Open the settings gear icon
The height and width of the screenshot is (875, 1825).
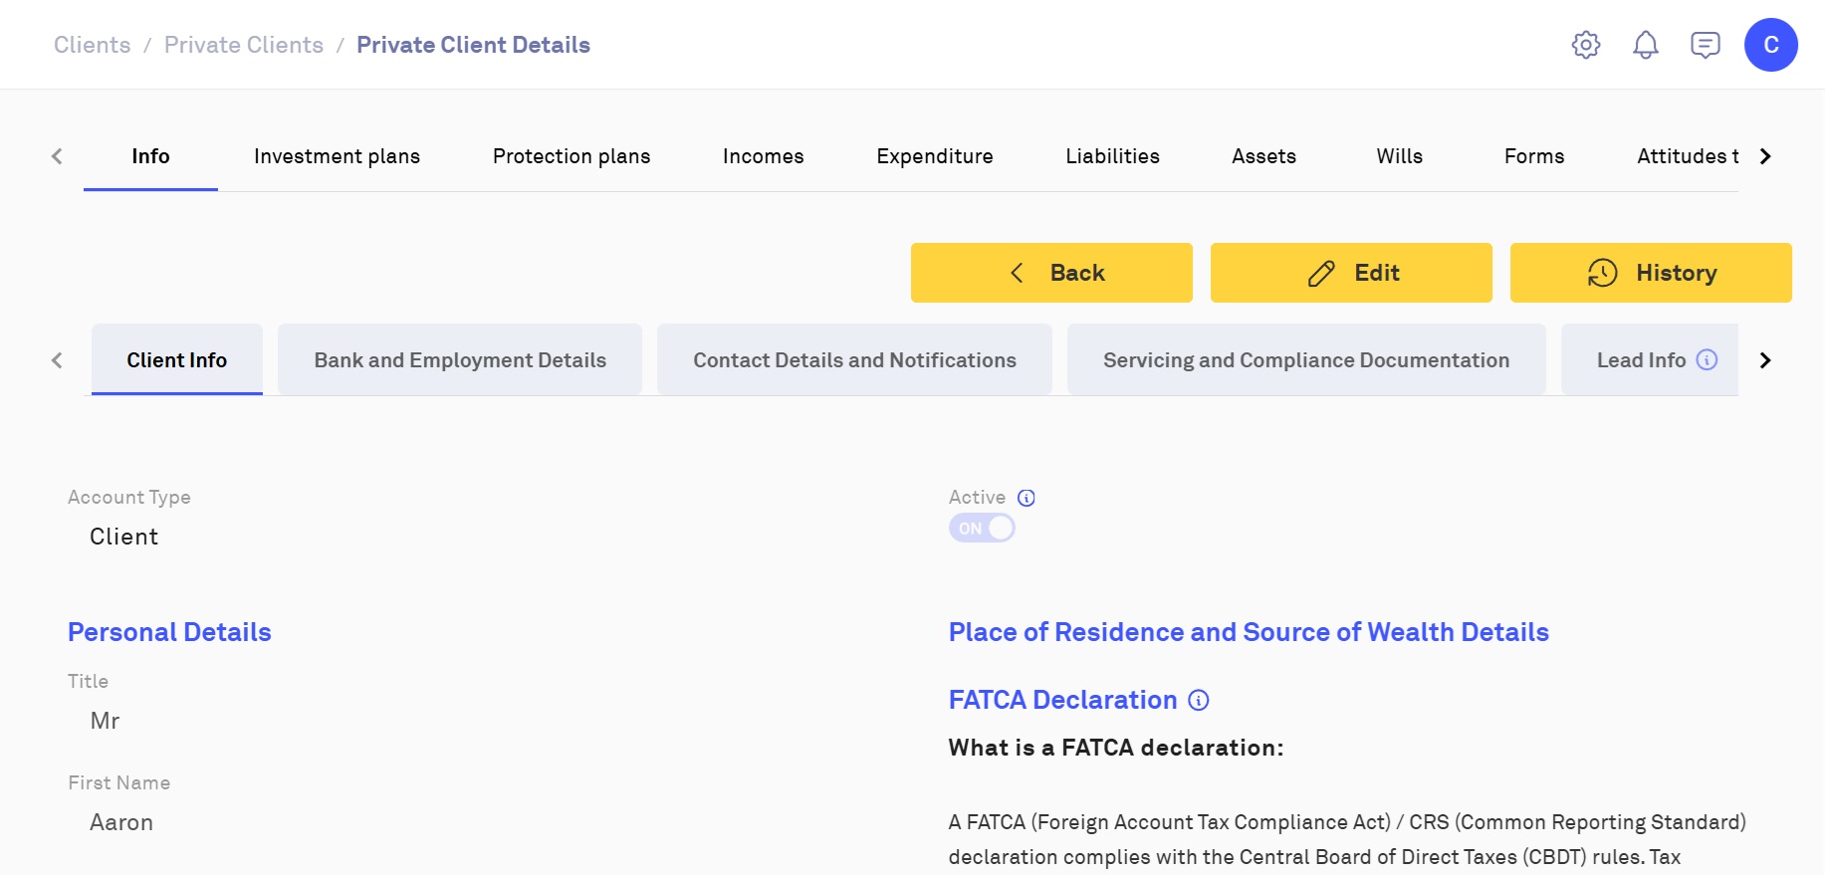1585,45
